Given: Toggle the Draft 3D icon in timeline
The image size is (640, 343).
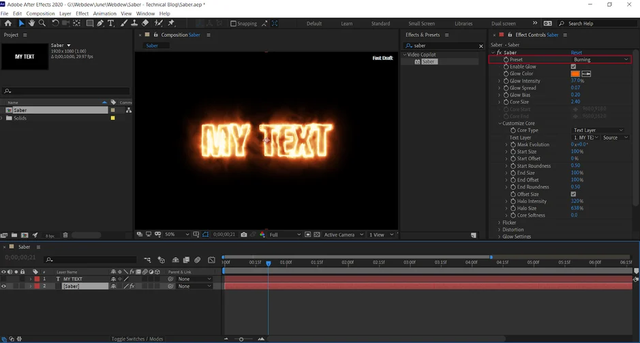Looking at the screenshot, I should coord(162,259).
